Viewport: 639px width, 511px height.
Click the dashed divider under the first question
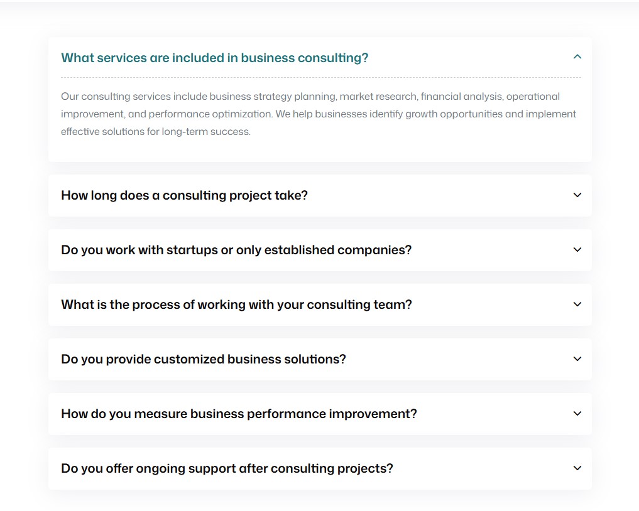coord(320,78)
